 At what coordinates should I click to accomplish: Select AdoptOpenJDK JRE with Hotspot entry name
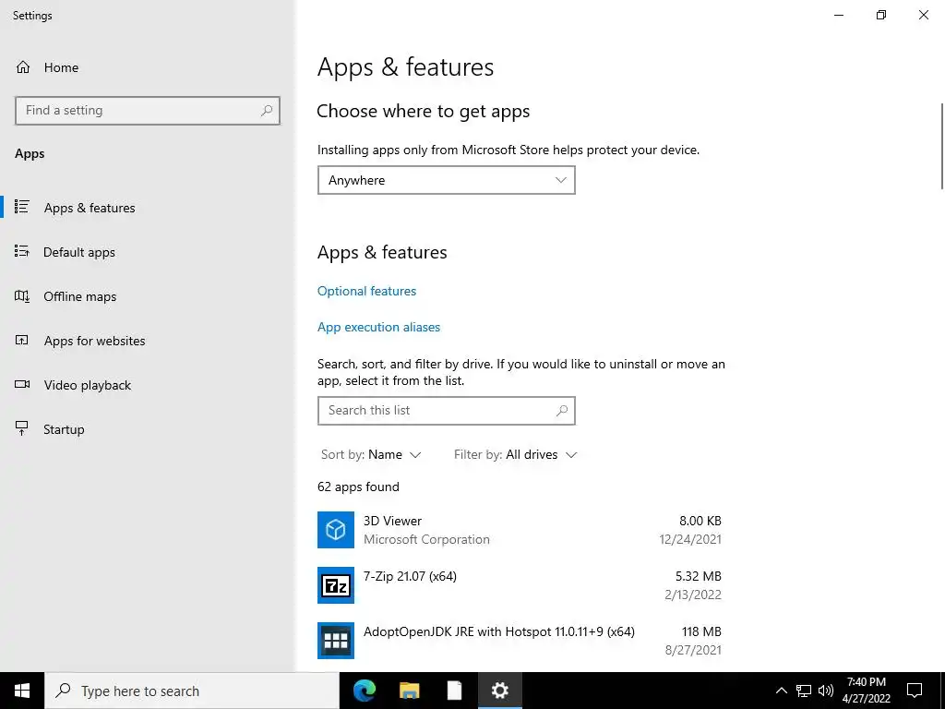click(x=499, y=631)
